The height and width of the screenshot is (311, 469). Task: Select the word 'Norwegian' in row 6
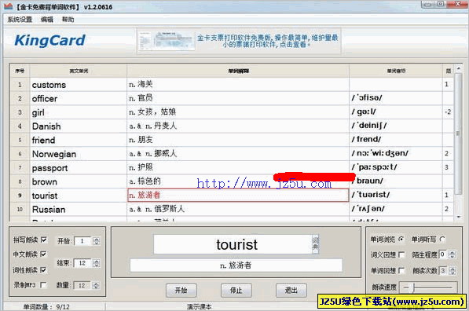tap(54, 154)
